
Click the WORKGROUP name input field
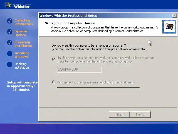[79, 70]
